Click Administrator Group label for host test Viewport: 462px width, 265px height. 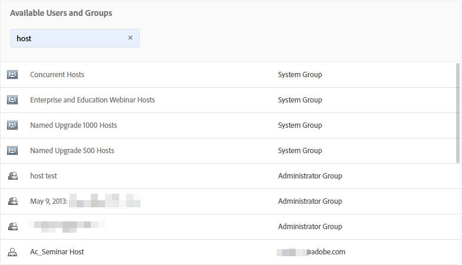pyautogui.click(x=310, y=176)
